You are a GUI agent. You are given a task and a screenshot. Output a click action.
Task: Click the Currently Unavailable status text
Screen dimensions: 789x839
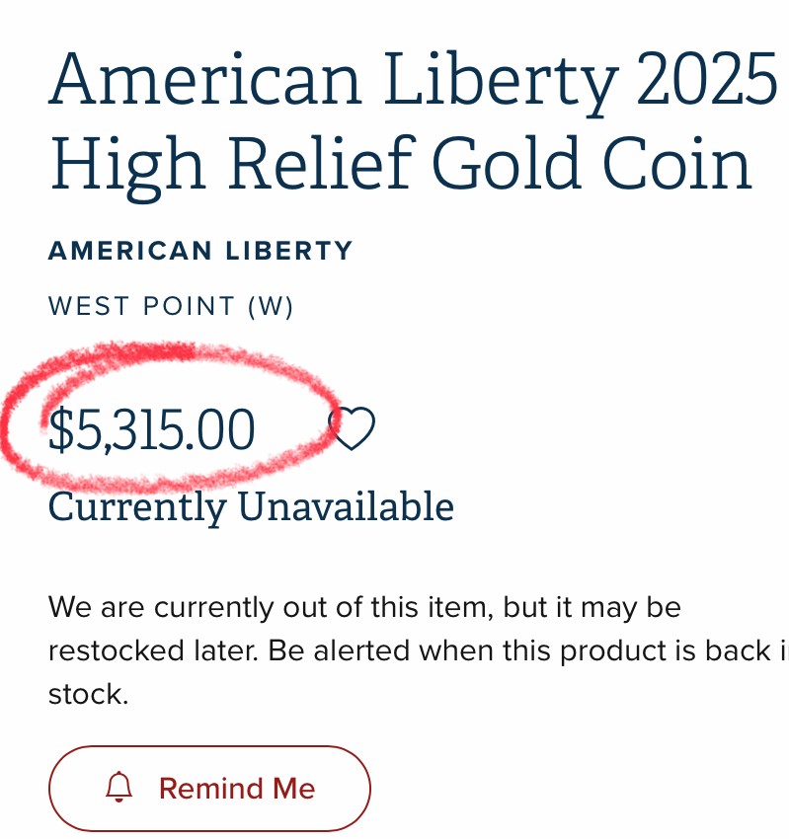tap(251, 507)
